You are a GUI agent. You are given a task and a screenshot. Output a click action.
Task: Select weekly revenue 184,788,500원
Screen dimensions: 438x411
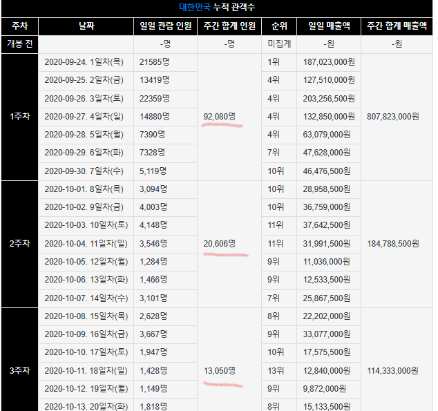pyautogui.click(x=392, y=243)
